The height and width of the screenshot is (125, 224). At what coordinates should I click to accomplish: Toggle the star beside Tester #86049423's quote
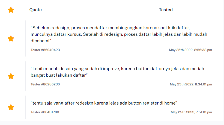pos(11,38)
